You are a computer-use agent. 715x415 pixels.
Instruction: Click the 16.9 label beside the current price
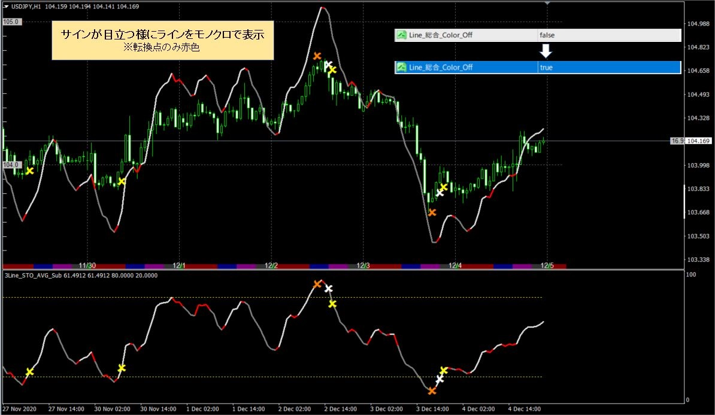click(677, 141)
